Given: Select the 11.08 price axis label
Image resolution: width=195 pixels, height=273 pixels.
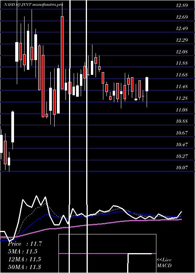Looking at the screenshot, I should pos(182,110).
